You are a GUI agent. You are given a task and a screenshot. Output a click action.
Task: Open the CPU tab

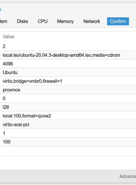coord(42,21)
